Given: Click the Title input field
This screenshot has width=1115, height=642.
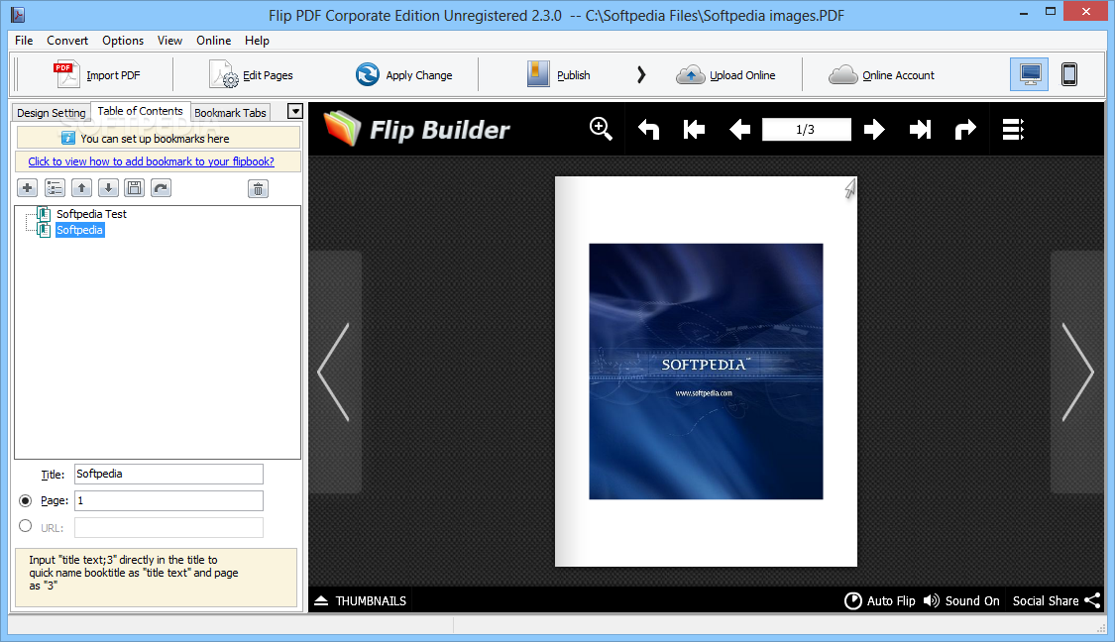Looking at the screenshot, I should tap(168, 474).
